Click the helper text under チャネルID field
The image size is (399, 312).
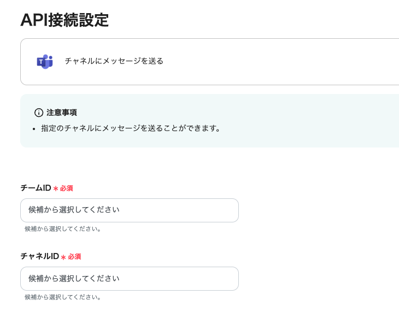(63, 297)
